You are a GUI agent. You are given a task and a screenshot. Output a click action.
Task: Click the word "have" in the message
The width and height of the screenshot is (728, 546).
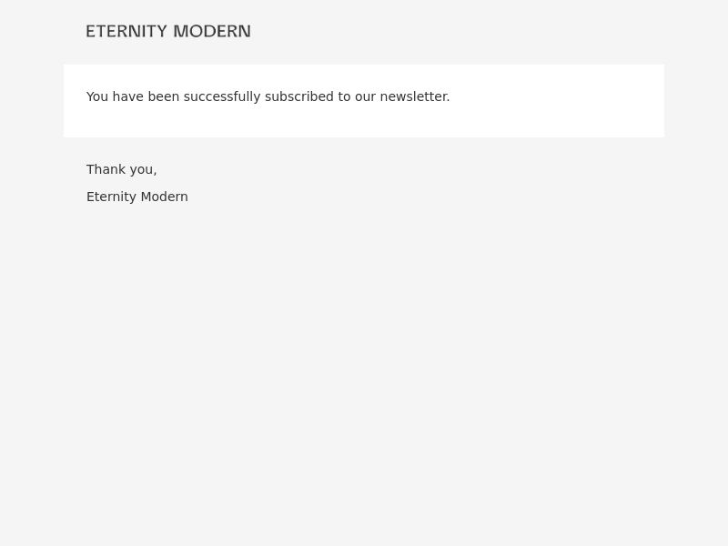coord(127,96)
